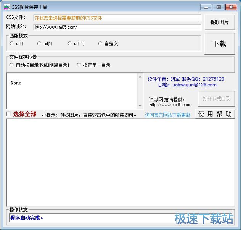Viewport: 241px width, 230px height.
Task: Click the 使用帮助 button
Action: coord(215,114)
